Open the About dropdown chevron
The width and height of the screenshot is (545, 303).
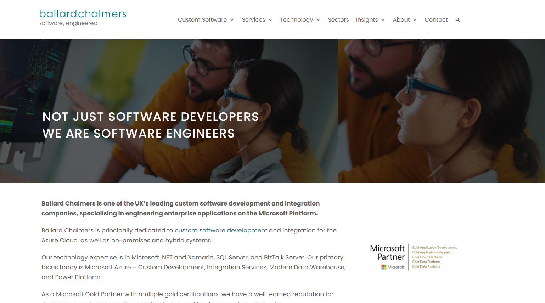click(415, 20)
